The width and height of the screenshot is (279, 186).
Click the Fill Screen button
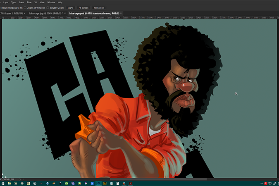tap(99, 8)
